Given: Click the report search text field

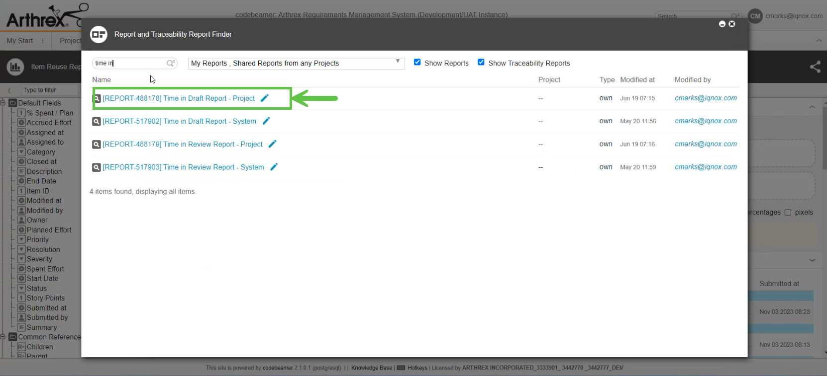Looking at the screenshot, I should [129, 63].
